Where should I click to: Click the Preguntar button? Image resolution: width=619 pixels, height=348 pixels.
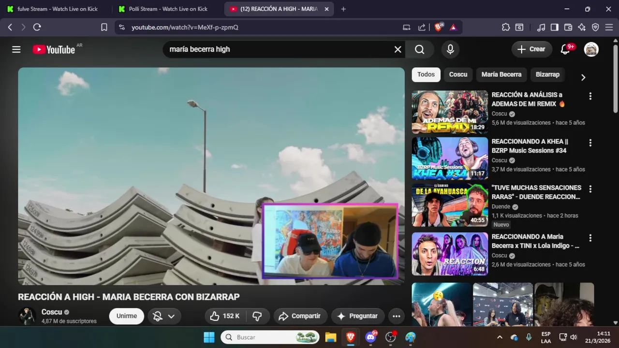358,316
